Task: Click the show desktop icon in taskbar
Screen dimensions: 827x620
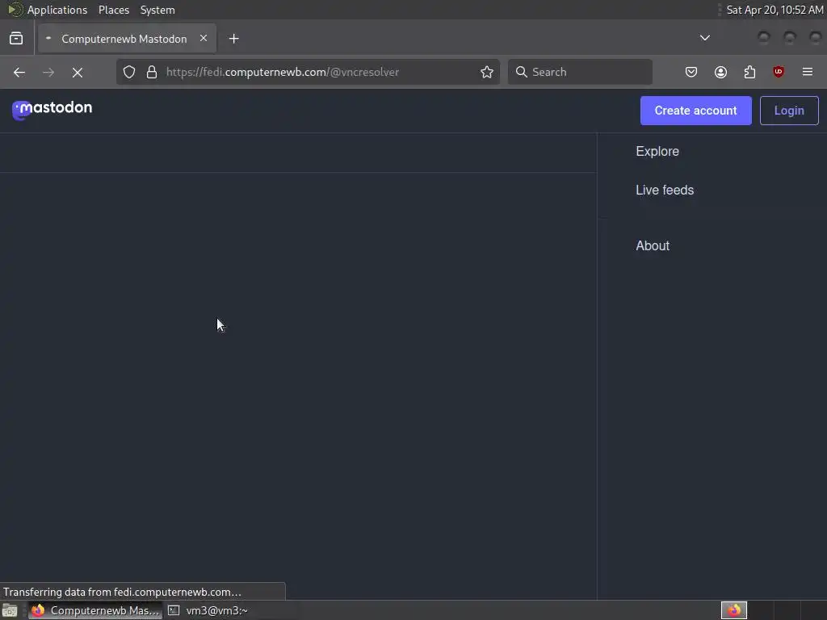Action: coord(10,610)
